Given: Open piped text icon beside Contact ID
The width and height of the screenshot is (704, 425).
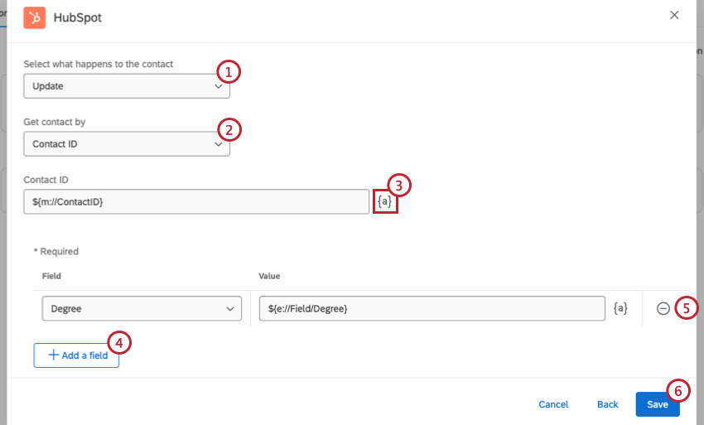Looking at the screenshot, I should [x=385, y=201].
